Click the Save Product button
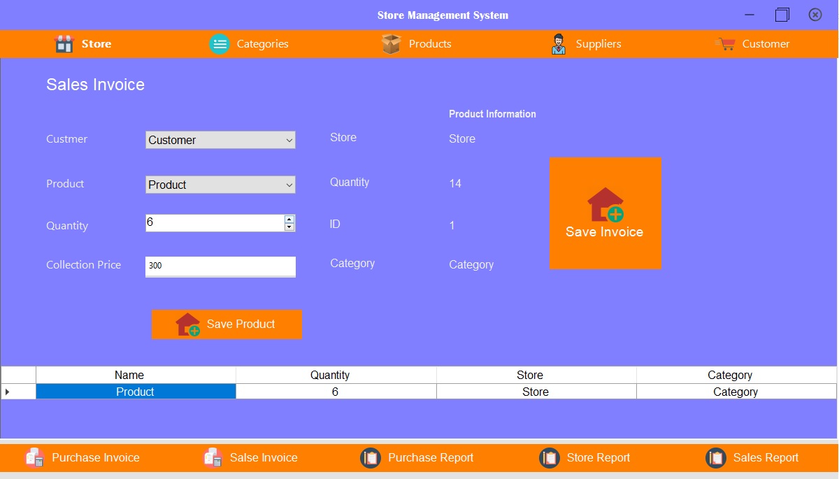Screen dimensions: 839x479 [x=227, y=324]
